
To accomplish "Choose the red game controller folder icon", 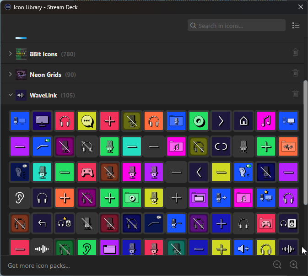I will [x=266, y=223].
